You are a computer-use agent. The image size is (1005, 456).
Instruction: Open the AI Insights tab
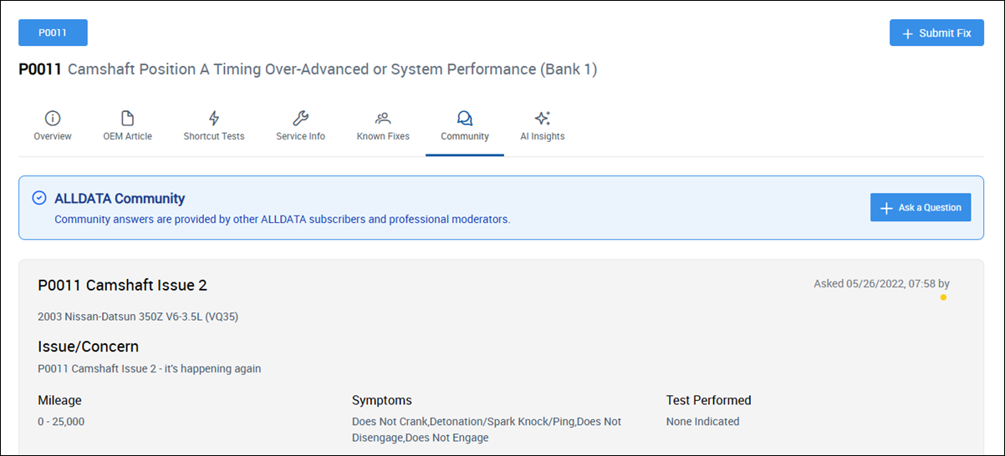[x=543, y=126]
